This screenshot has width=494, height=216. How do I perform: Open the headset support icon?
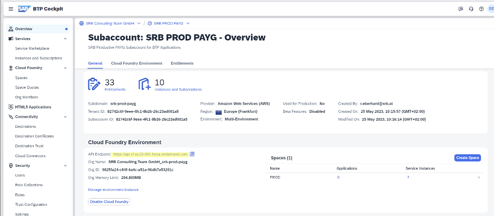pyautogui.click(x=471, y=9)
